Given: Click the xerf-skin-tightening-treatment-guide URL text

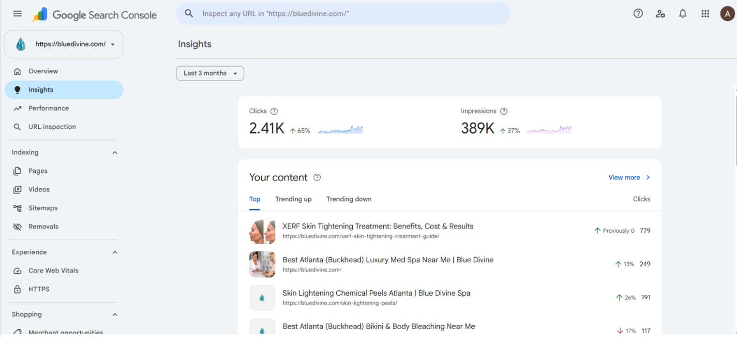Looking at the screenshot, I should (x=361, y=236).
